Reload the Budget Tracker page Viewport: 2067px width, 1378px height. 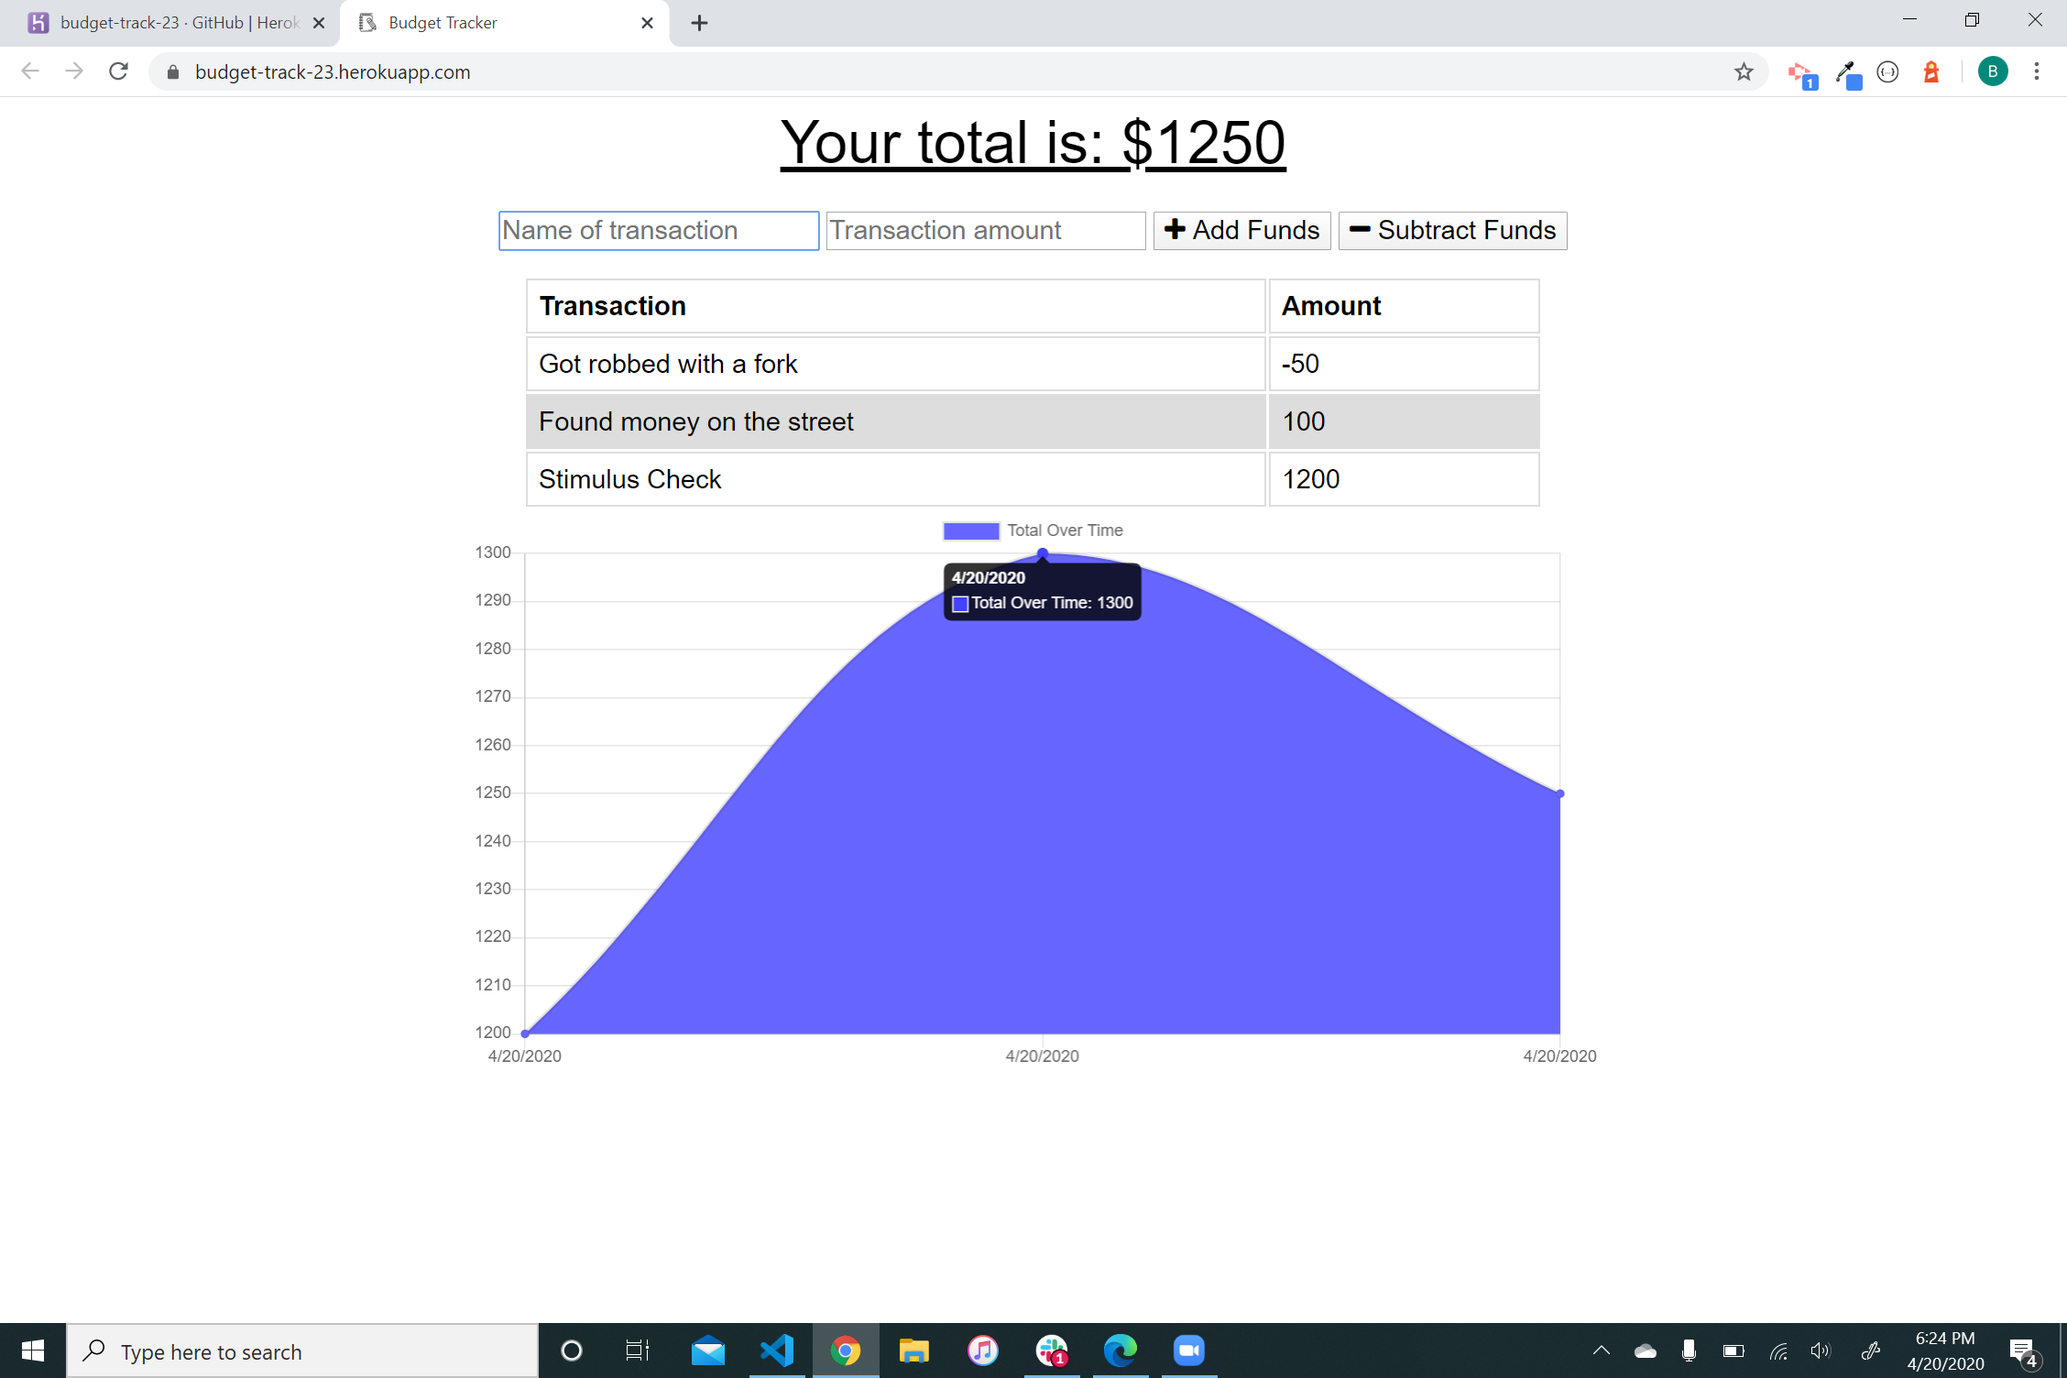[x=118, y=71]
